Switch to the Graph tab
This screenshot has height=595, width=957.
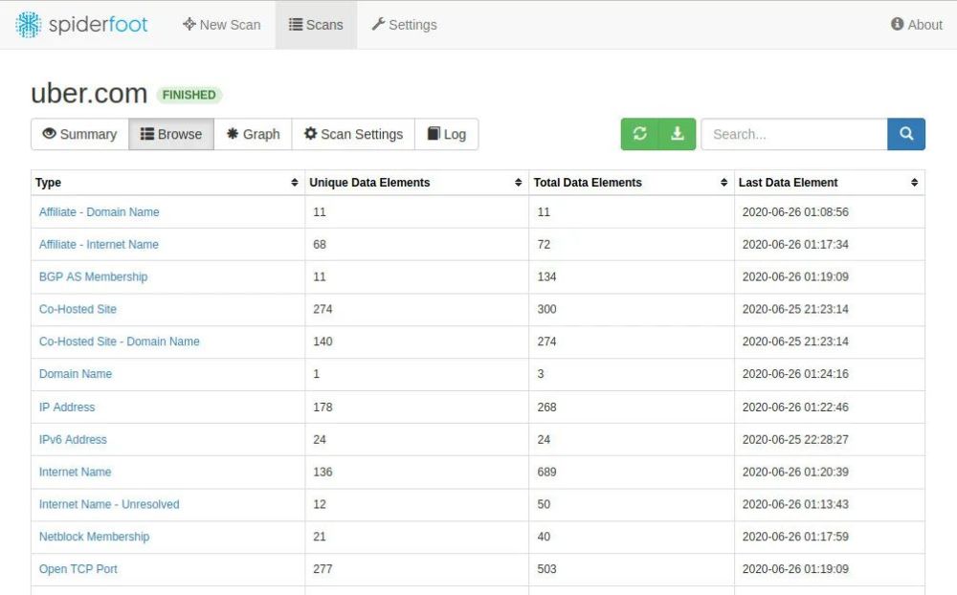coord(253,134)
